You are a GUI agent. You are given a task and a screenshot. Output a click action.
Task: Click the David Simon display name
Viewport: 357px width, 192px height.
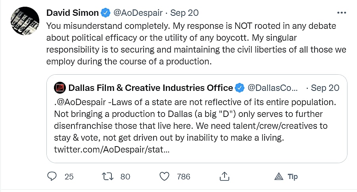72,13
